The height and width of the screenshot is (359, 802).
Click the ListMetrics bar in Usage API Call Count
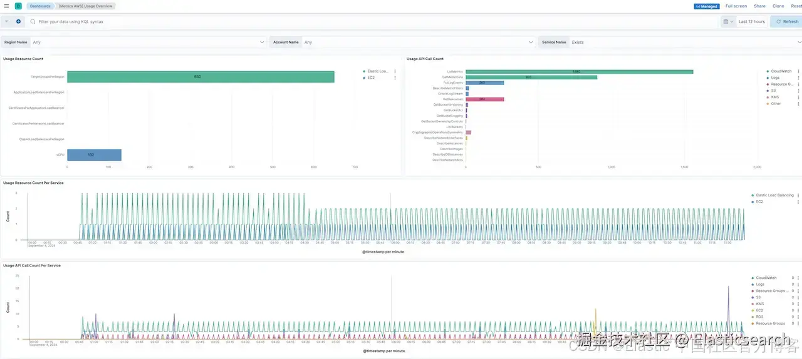(x=579, y=71)
